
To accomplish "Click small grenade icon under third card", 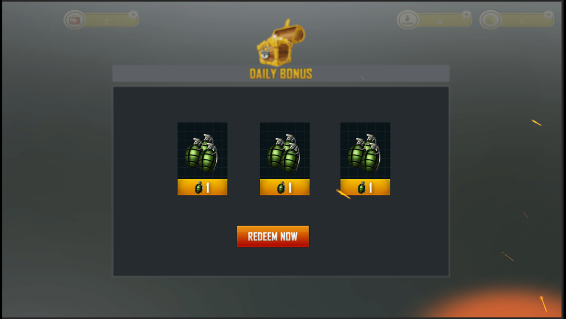I will point(361,188).
